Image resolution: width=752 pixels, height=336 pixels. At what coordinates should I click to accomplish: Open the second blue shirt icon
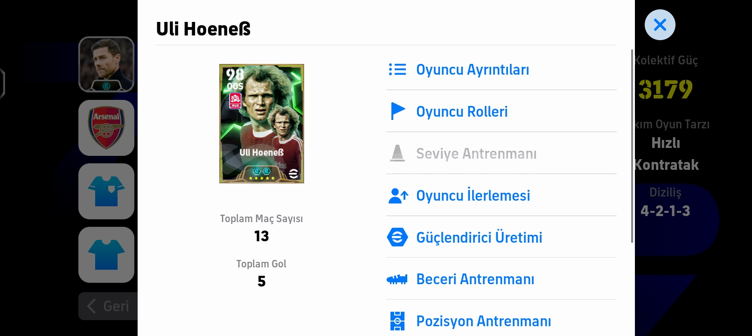(106, 255)
